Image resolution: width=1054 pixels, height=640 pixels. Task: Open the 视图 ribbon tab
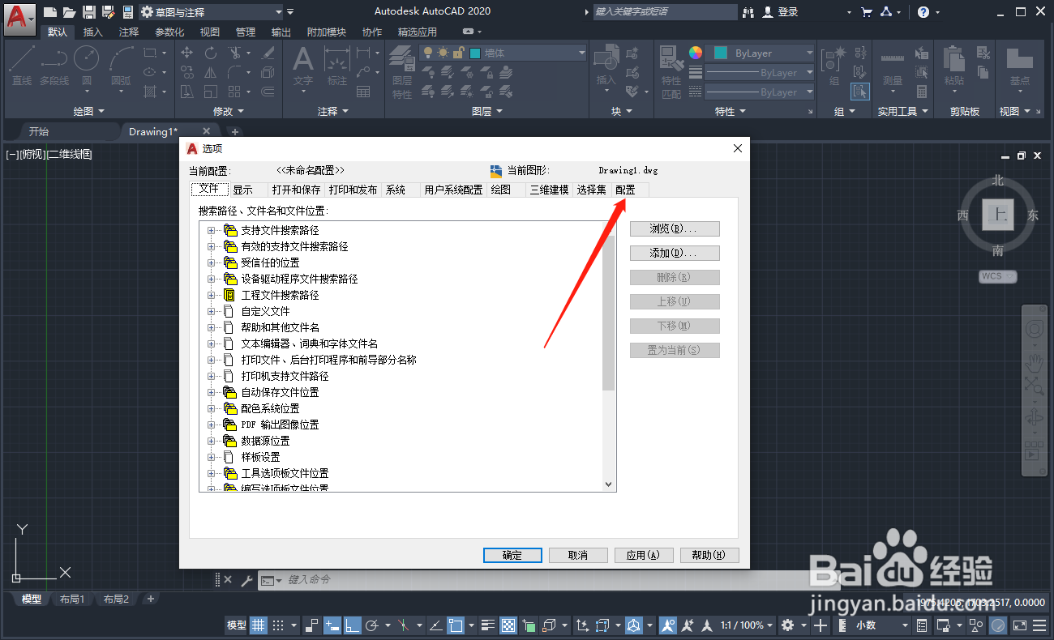[x=210, y=32]
